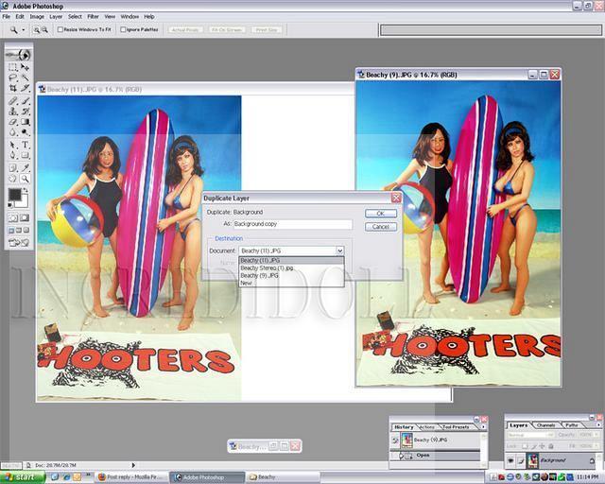Select the Eyedropper tool
605x484 pixels.
26,168
